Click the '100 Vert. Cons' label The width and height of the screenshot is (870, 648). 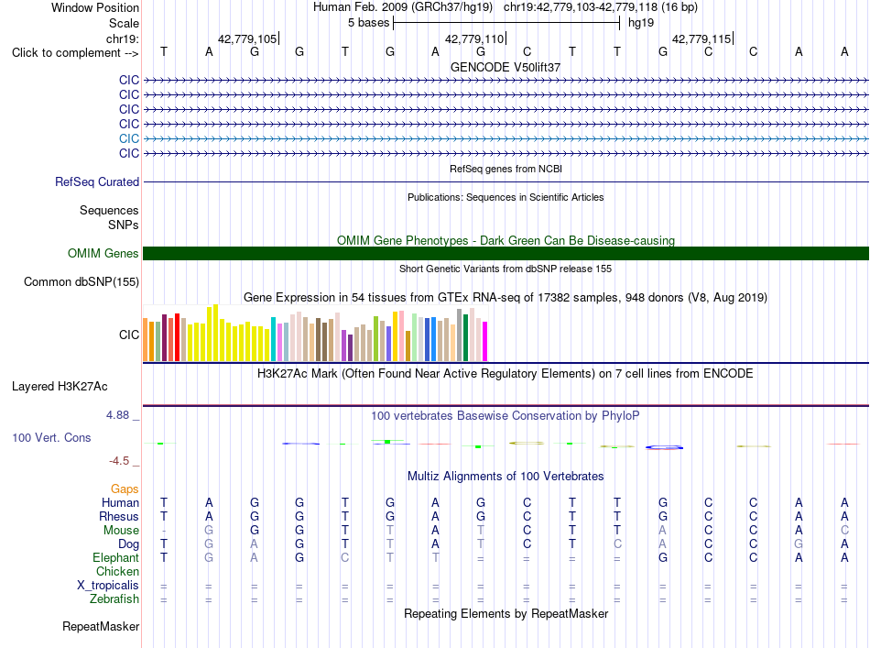(x=51, y=437)
